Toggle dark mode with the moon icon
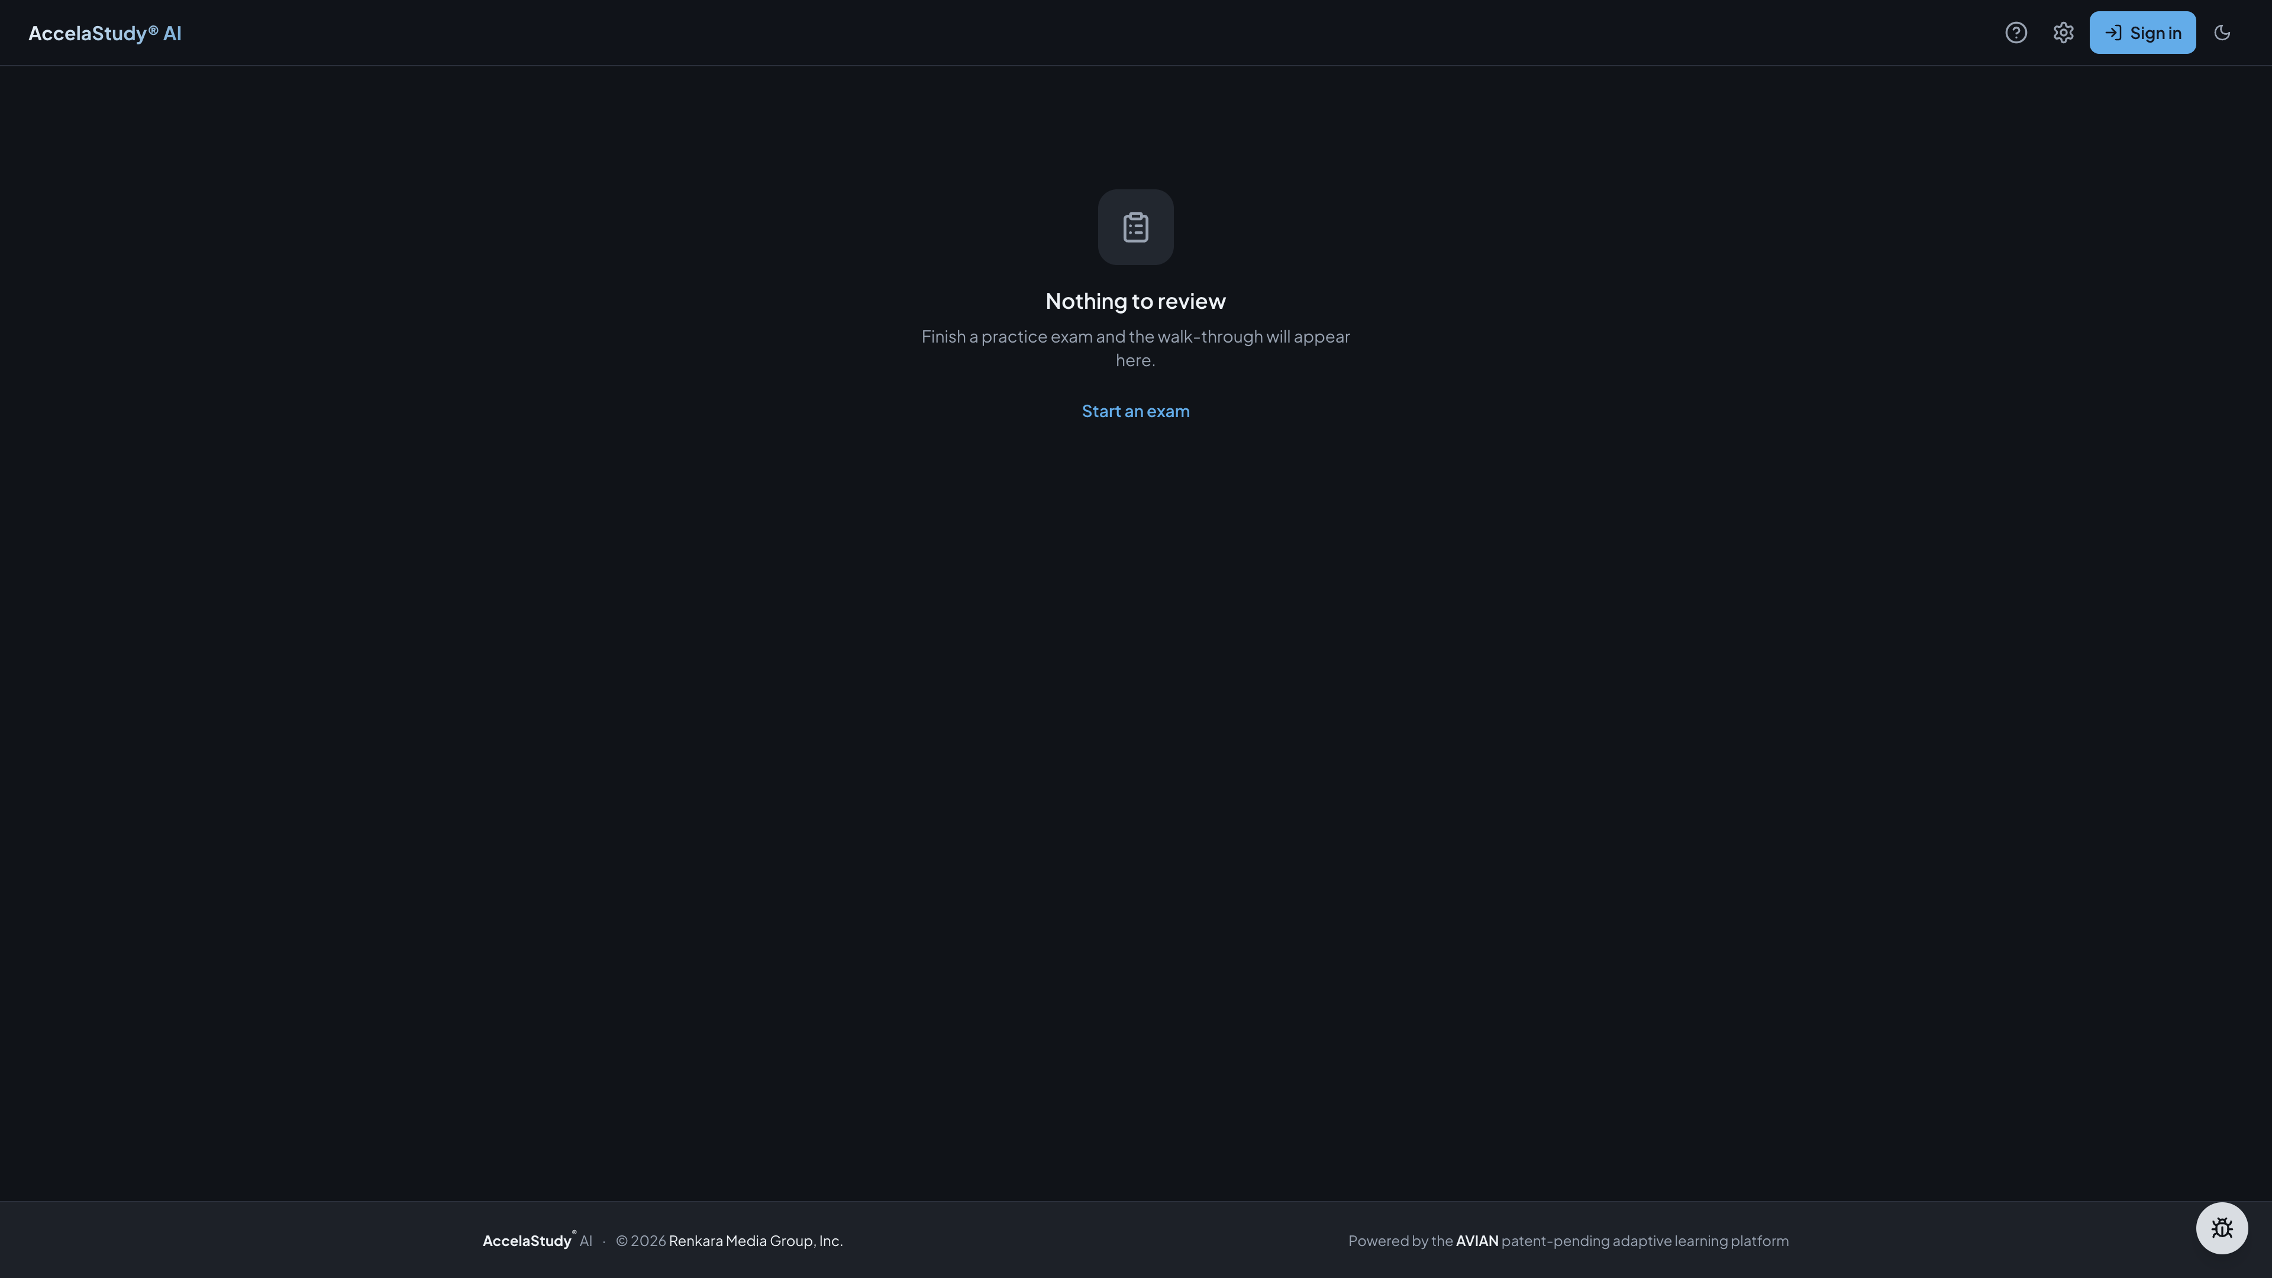 click(2222, 33)
